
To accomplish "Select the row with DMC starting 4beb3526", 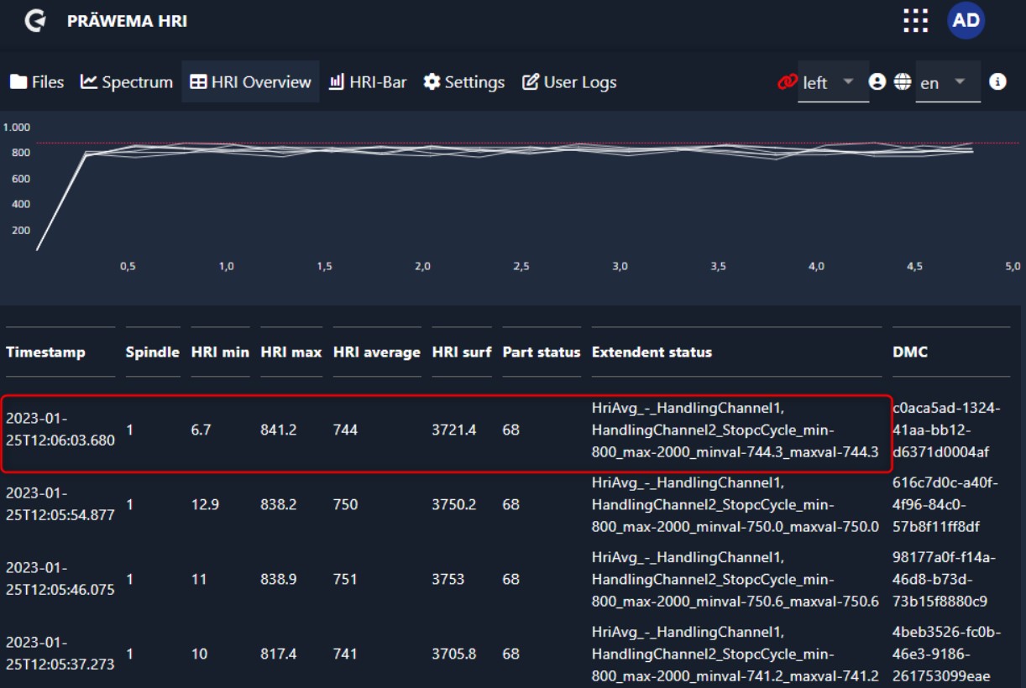I will coord(945,654).
